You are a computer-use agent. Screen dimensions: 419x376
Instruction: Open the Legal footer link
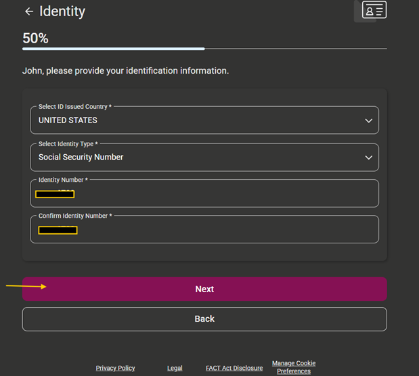point(175,368)
